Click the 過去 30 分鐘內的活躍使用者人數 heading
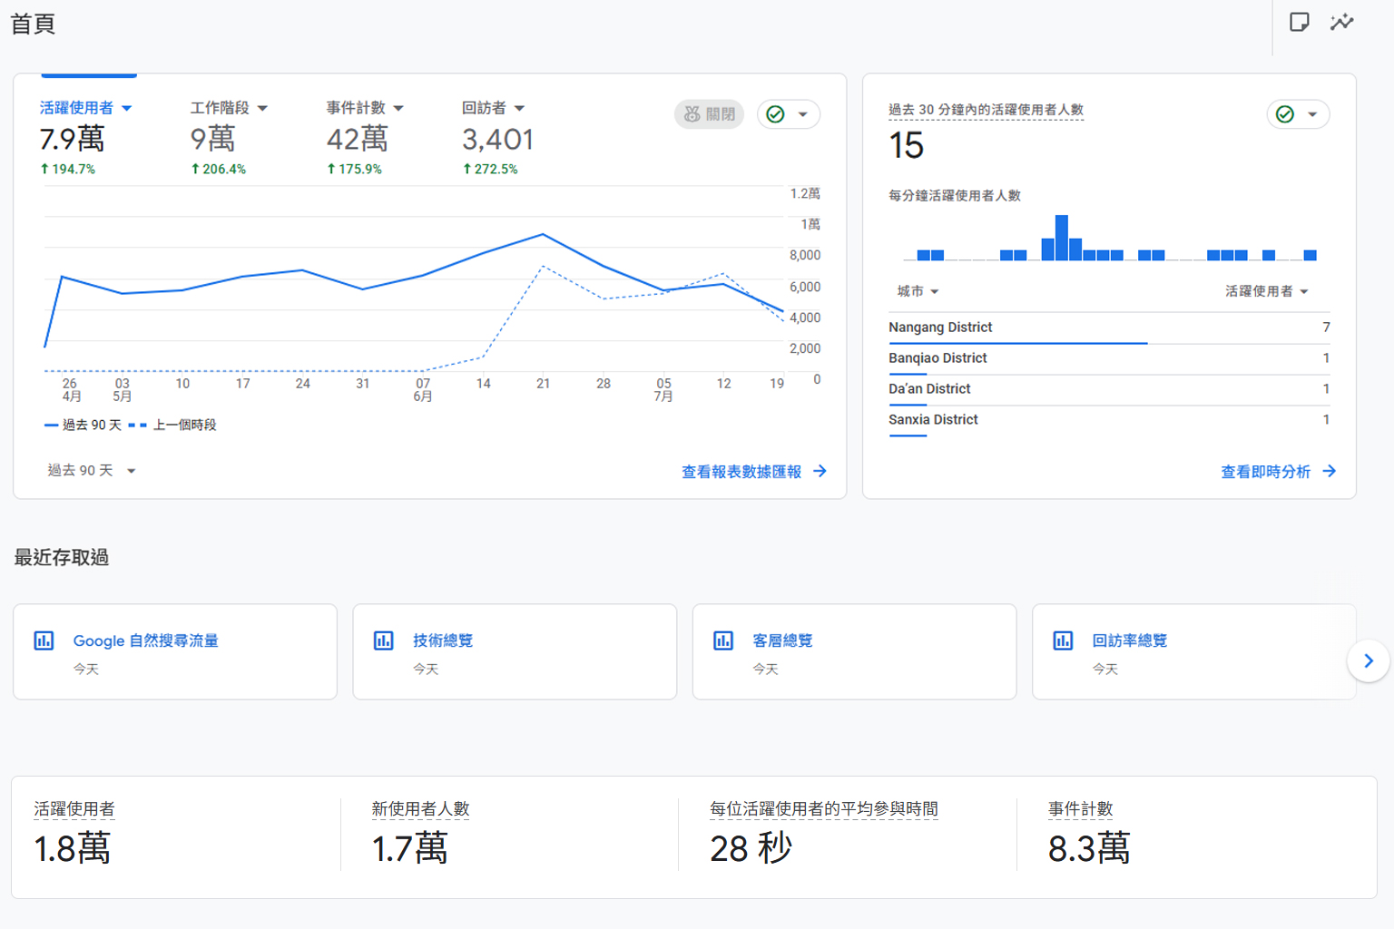 point(986,110)
